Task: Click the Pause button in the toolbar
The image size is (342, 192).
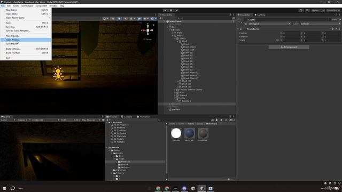Action: coord(171,10)
